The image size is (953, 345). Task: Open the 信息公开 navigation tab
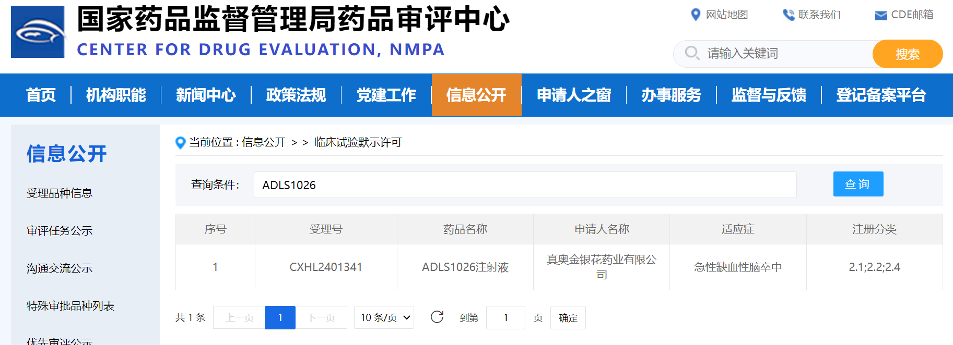click(x=476, y=95)
